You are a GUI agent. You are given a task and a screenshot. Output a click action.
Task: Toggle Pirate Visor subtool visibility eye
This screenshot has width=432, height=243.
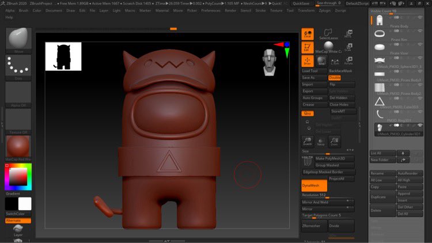click(420, 44)
